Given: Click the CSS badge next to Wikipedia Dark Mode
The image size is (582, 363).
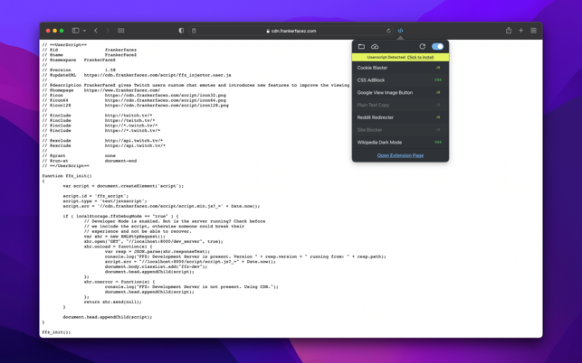Looking at the screenshot, I should point(438,143).
